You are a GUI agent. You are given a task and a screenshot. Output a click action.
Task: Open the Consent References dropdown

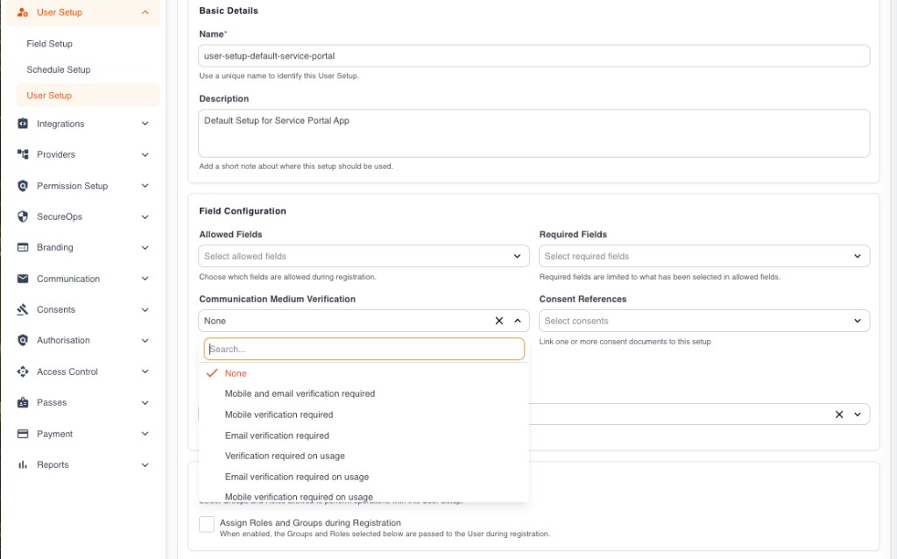704,321
